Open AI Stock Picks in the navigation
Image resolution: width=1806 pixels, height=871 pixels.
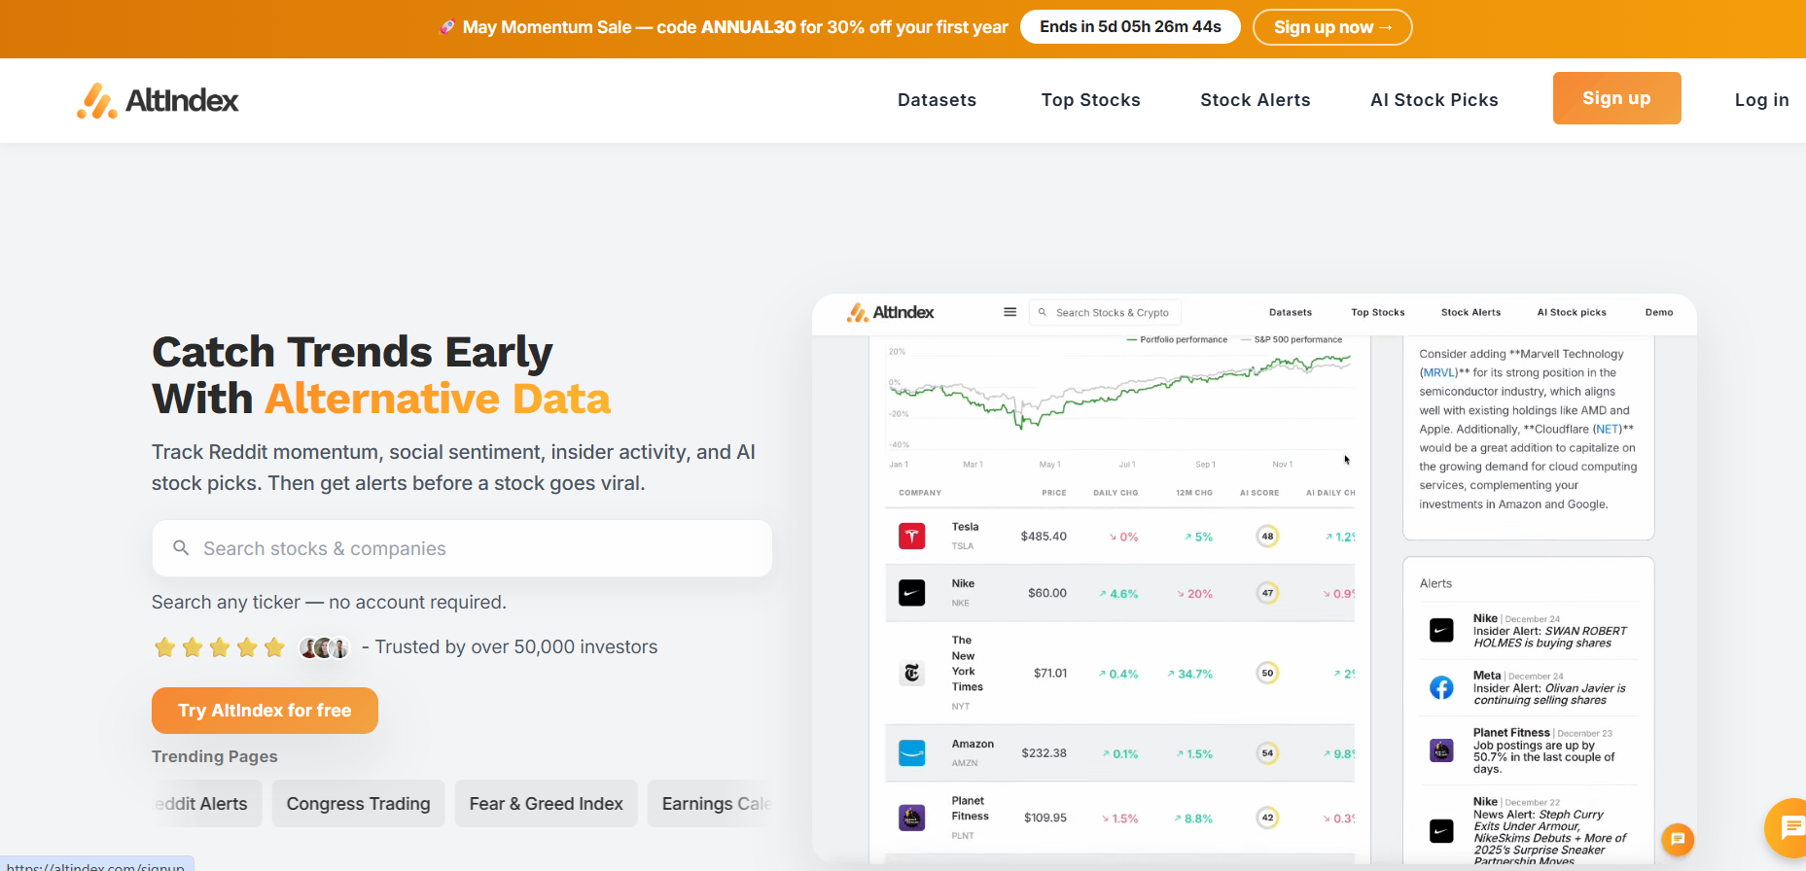pos(1434,100)
